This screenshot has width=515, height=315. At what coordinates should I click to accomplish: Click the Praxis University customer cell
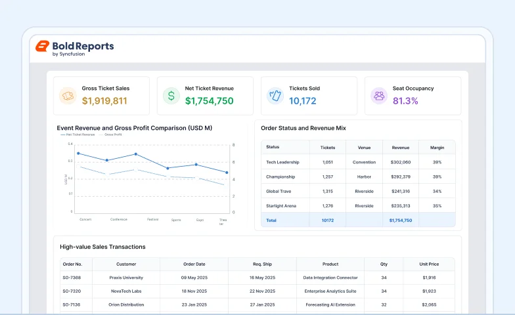pyautogui.click(x=126, y=278)
